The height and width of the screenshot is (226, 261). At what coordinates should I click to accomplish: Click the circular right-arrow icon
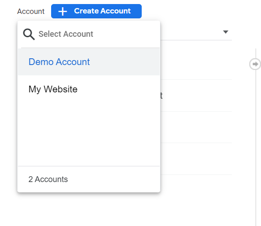[x=255, y=64]
